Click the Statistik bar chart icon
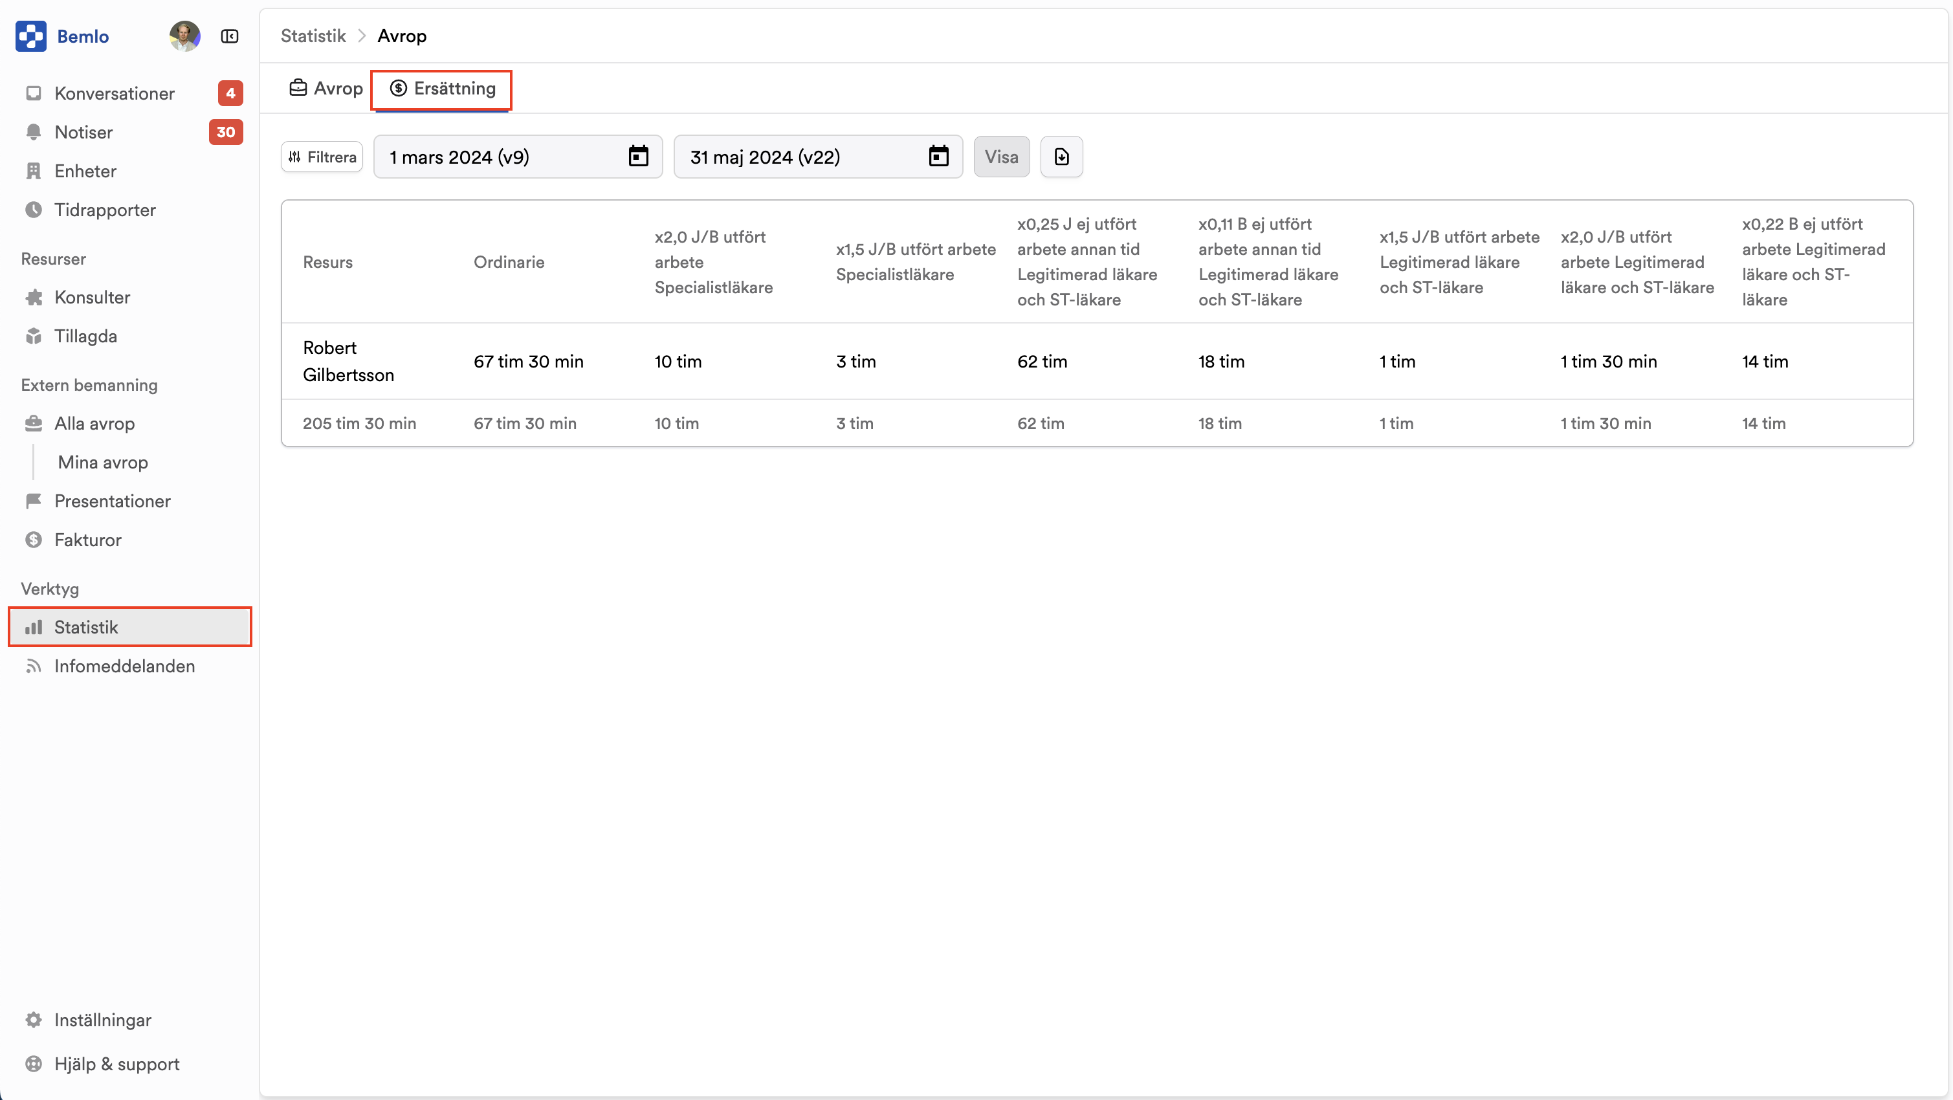This screenshot has height=1100, width=1953. [x=34, y=627]
